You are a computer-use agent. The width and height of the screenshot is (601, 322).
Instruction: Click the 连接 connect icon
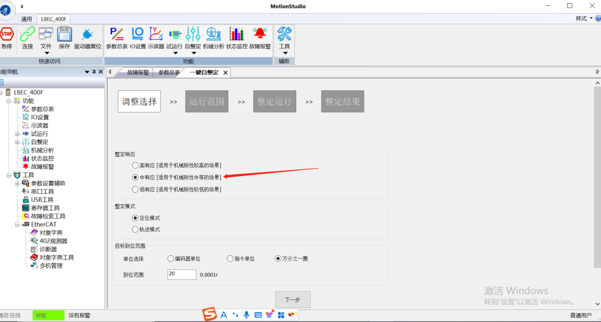pos(28,34)
